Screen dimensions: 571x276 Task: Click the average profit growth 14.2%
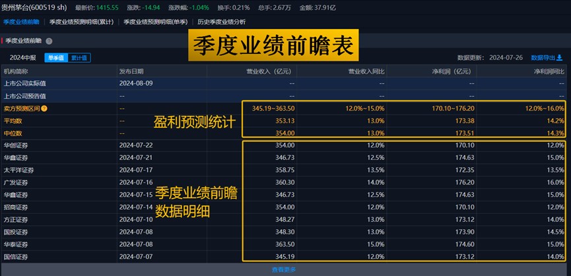pyautogui.click(x=556, y=121)
